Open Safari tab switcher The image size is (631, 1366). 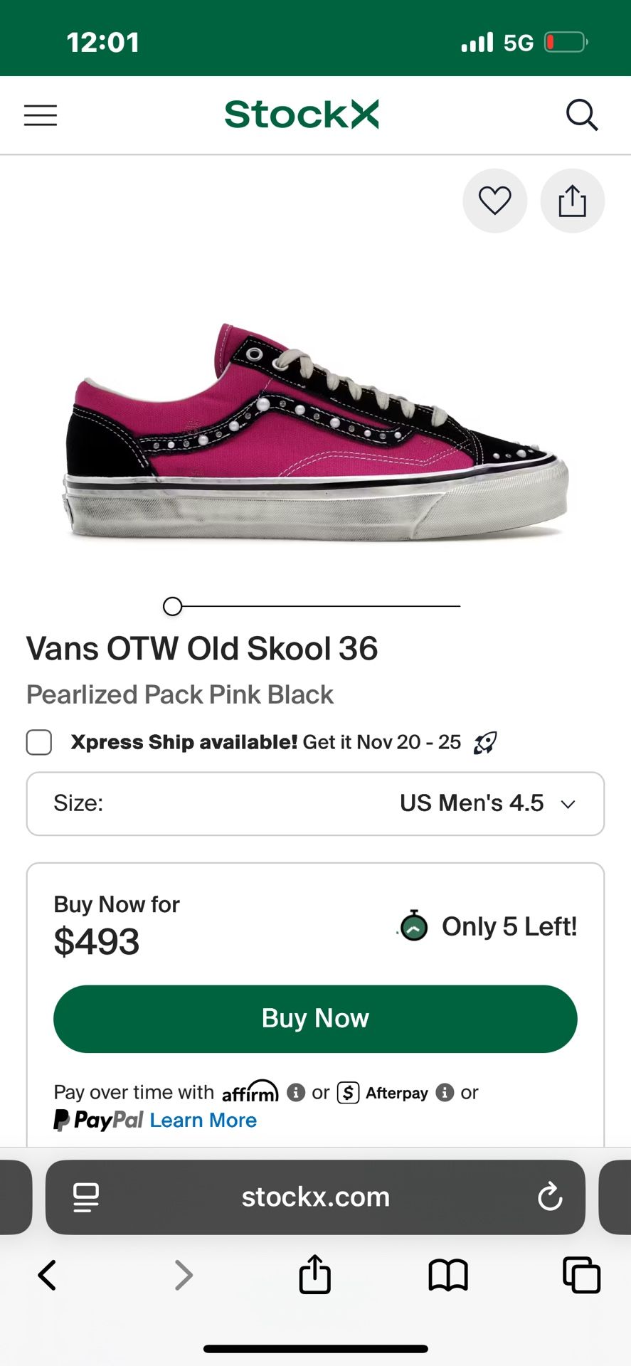coord(580,1276)
